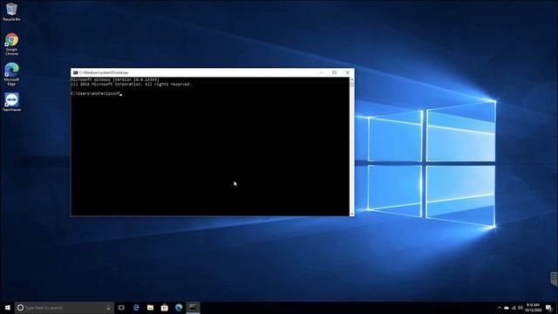Focus the 'Type here to search' box
The image size is (558, 314).
tap(65, 308)
